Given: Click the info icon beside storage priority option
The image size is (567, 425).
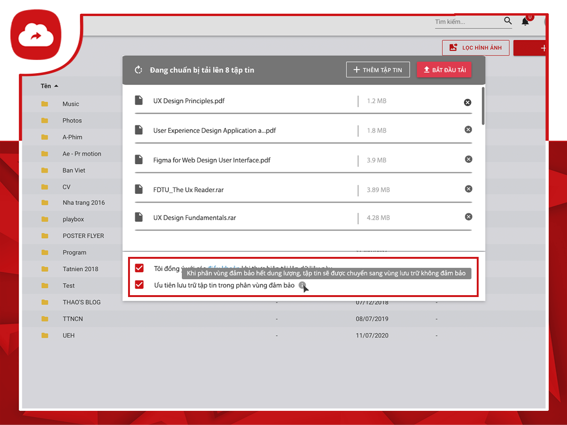Looking at the screenshot, I should pos(302,285).
